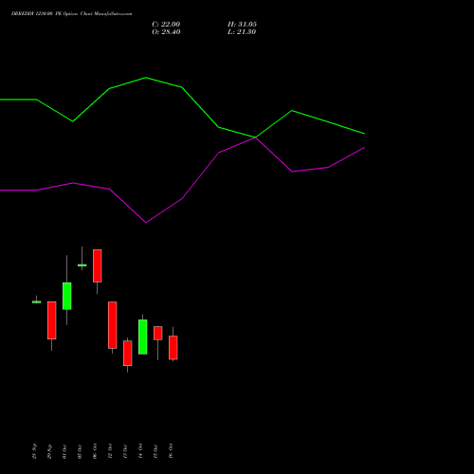
Task: Select the 15 Oct date label
Action: [x=155, y=451]
